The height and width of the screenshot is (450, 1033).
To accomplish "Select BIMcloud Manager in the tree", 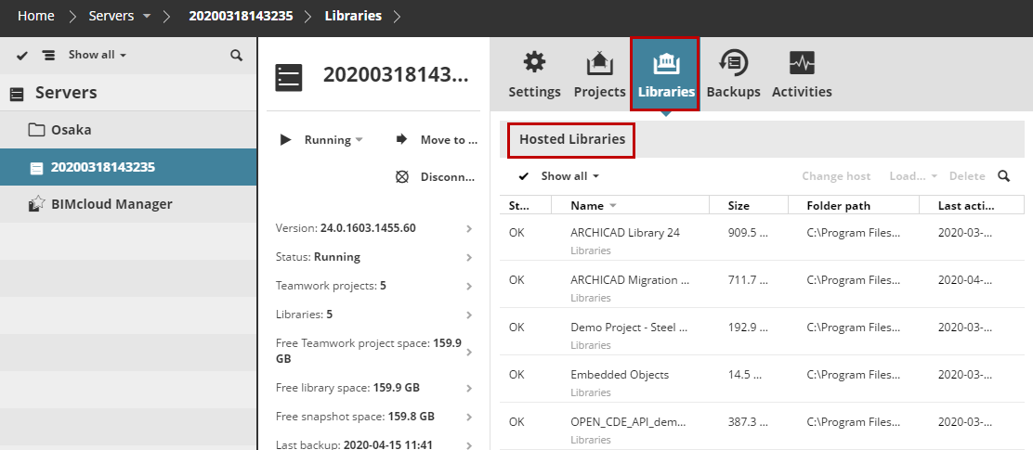I will (x=128, y=204).
